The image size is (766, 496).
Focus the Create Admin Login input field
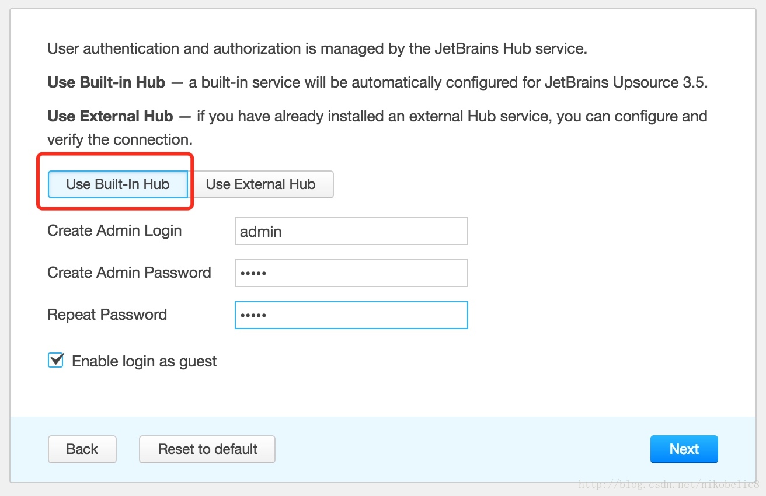[351, 231]
